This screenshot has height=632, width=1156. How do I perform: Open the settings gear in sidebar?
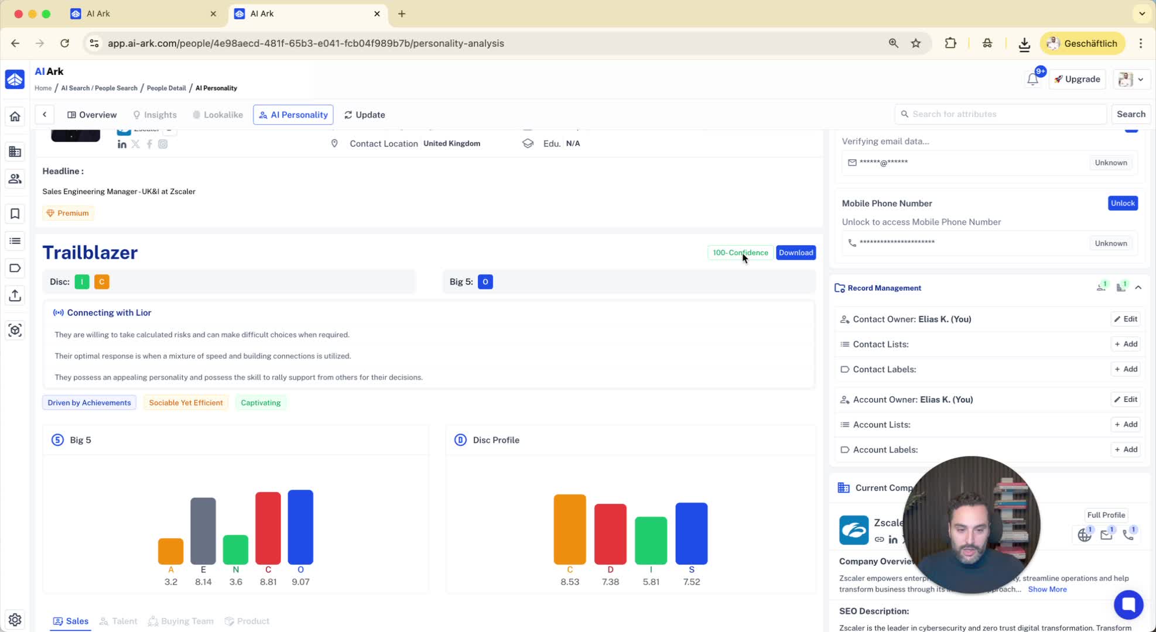[x=15, y=619]
